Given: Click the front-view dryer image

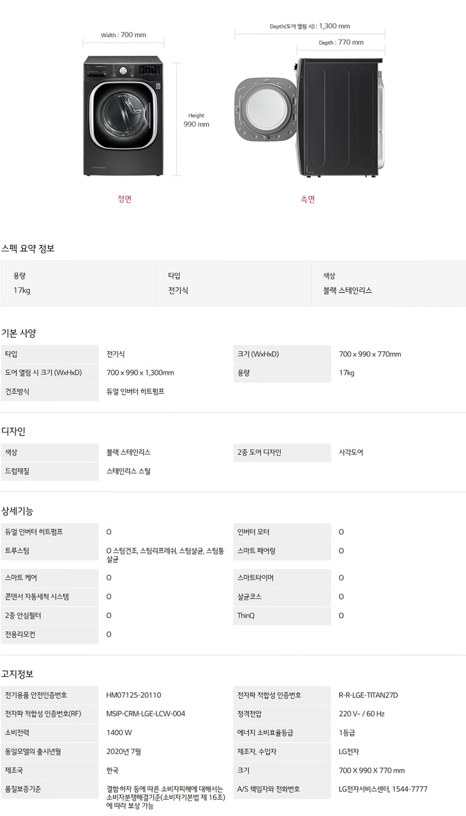Looking at the screenshot, I should click(123, 116).
